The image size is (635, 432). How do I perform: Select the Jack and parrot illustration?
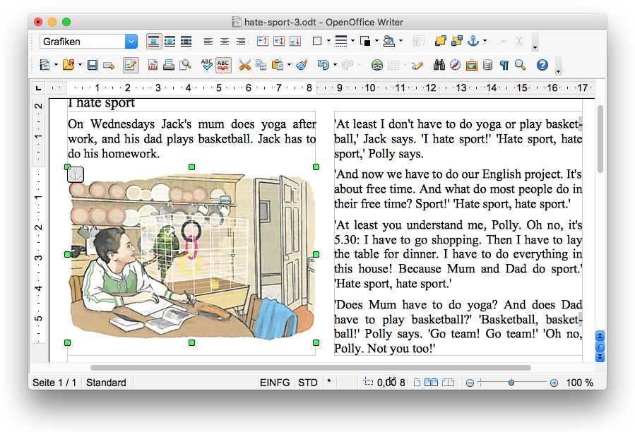[192, 255]
